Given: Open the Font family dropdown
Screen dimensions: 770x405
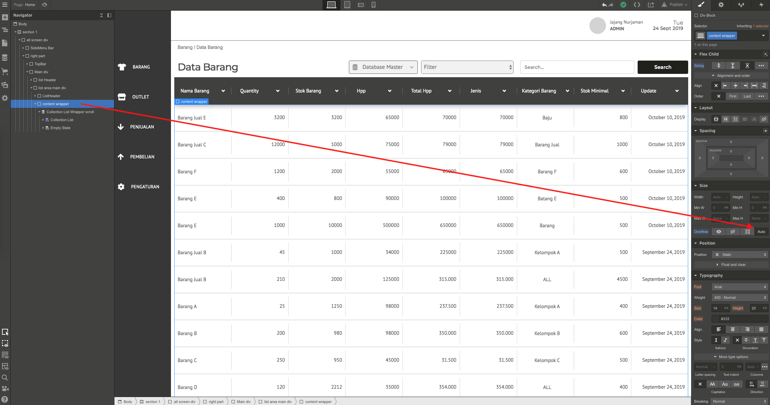Looking at the screenshot, I should (740, 287).
